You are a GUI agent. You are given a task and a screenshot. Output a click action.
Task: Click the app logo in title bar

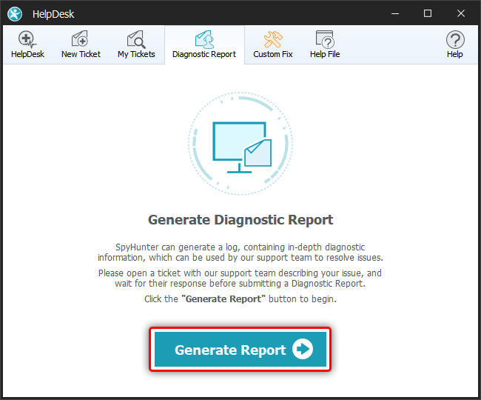[15, 13]
